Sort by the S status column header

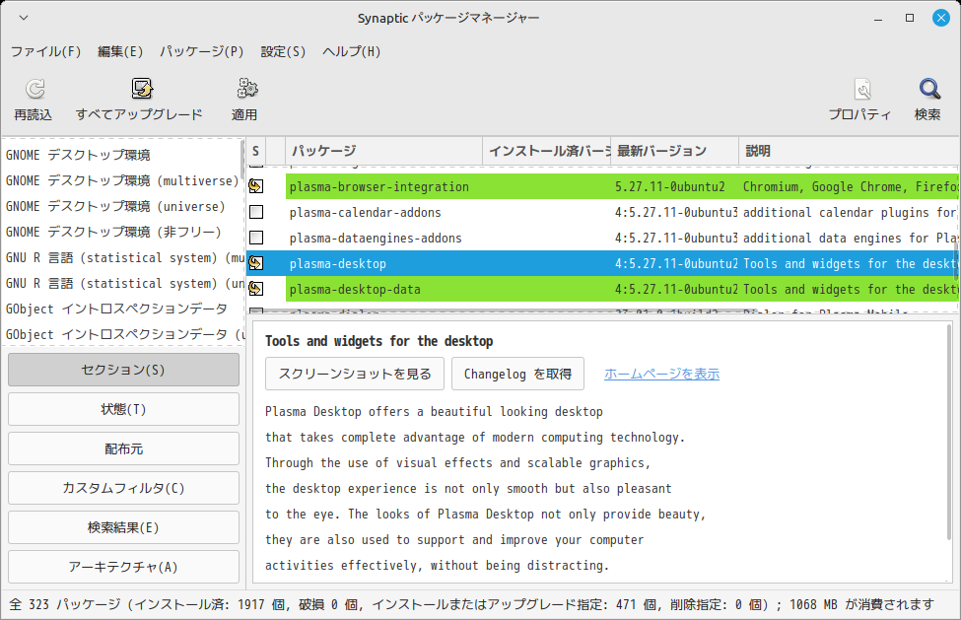tap(255, 151)
